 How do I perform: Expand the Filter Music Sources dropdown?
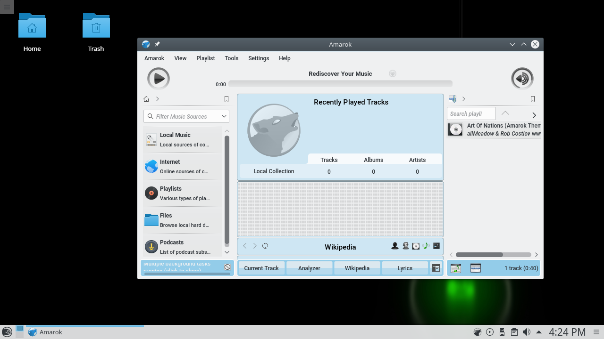224,116
